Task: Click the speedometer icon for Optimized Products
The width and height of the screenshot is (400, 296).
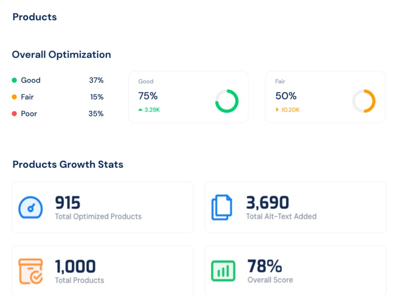Action: [30, 208]
